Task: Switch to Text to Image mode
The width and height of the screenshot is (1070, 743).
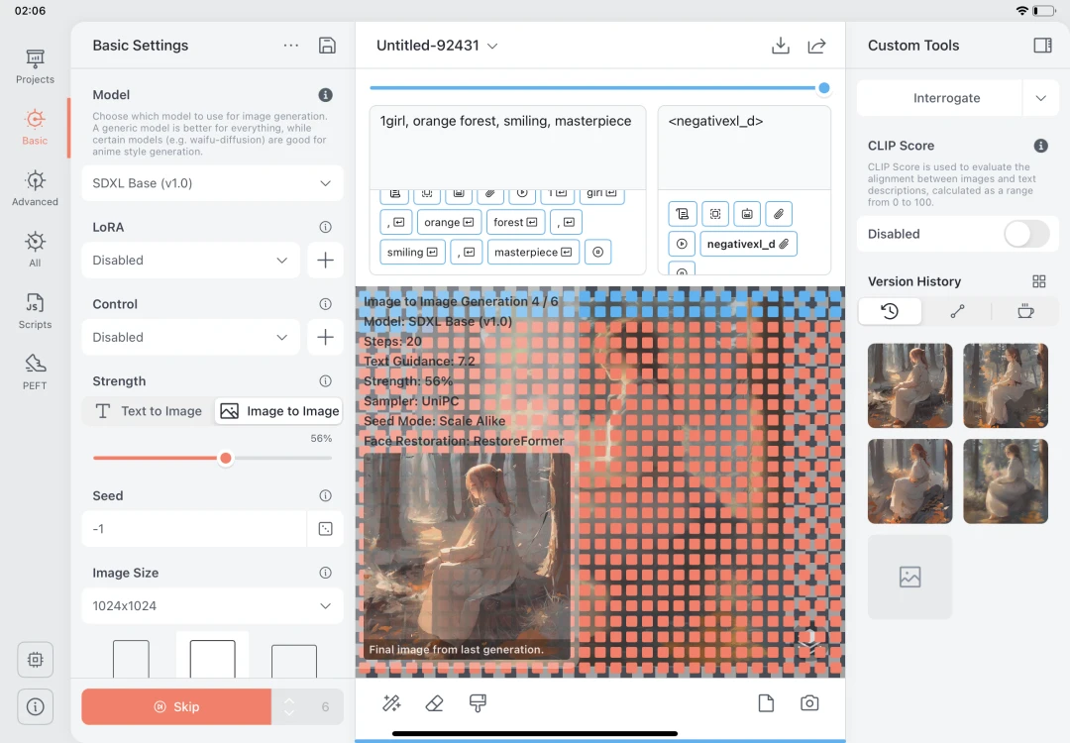Action: 149,411
